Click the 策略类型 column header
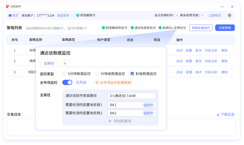Screen dimensions: 244x145 69,40
